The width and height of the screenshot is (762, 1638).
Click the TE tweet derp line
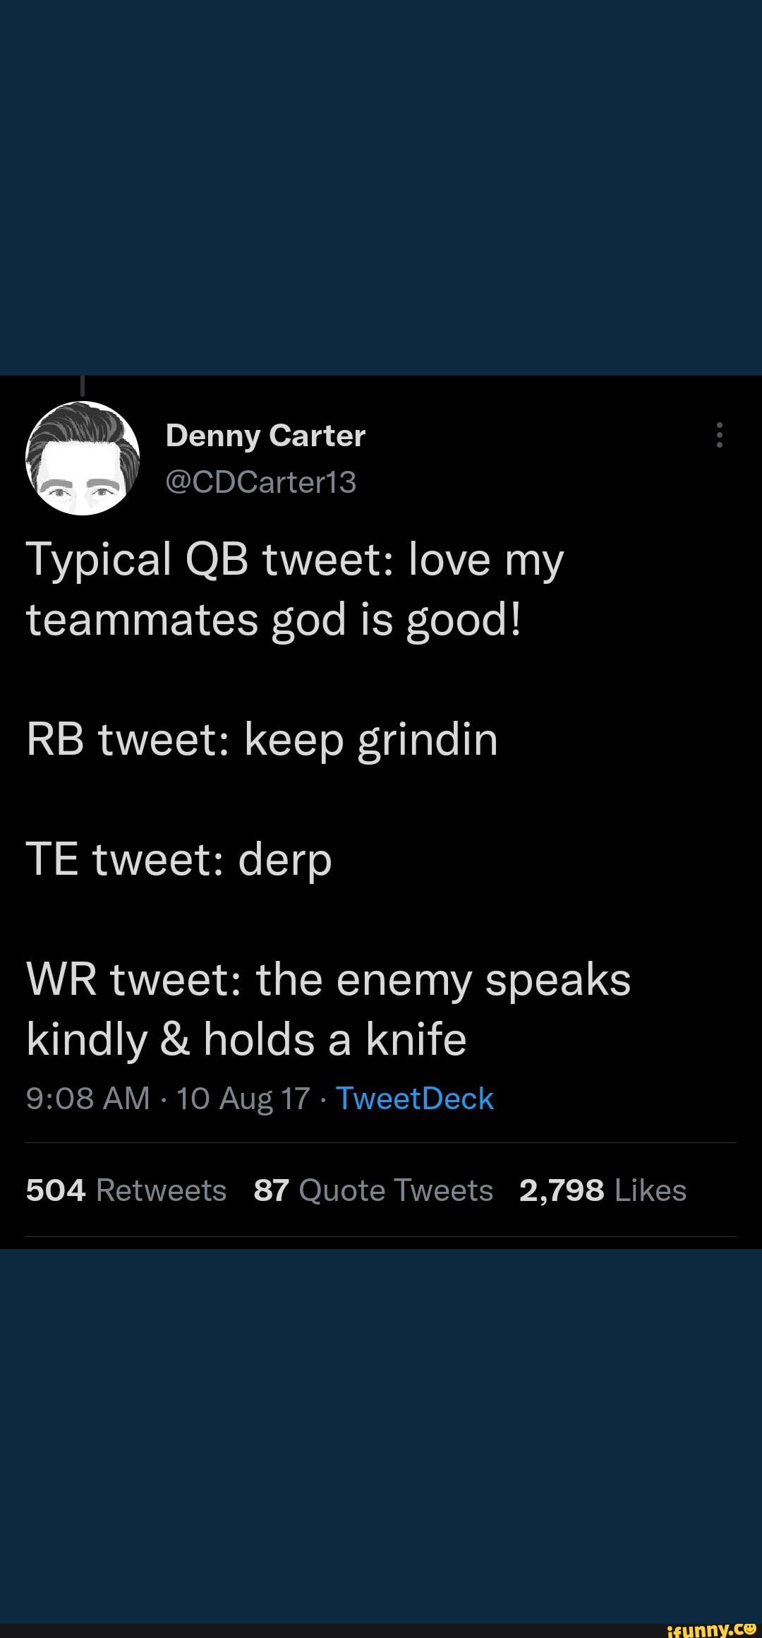coord(179,860)
